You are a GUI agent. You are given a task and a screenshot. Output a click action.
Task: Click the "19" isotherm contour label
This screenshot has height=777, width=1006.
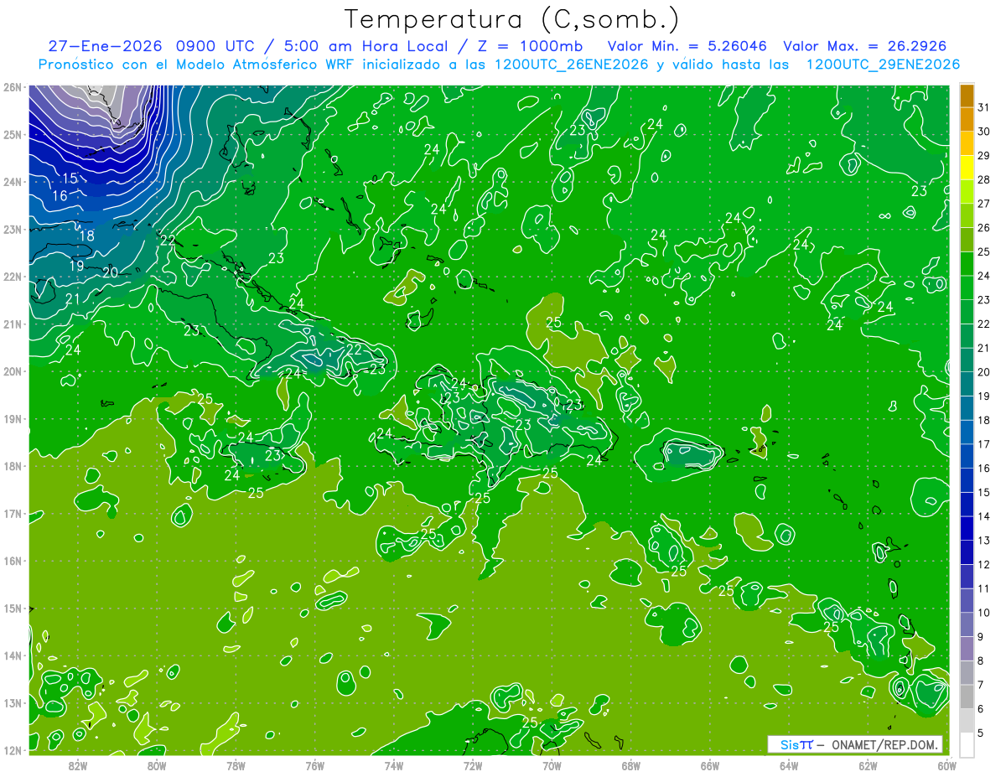click(x=77, y=266)
